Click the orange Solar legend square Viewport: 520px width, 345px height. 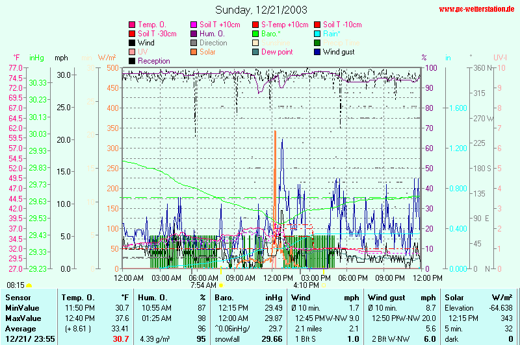pyautogui.click(x=194, y=52)
